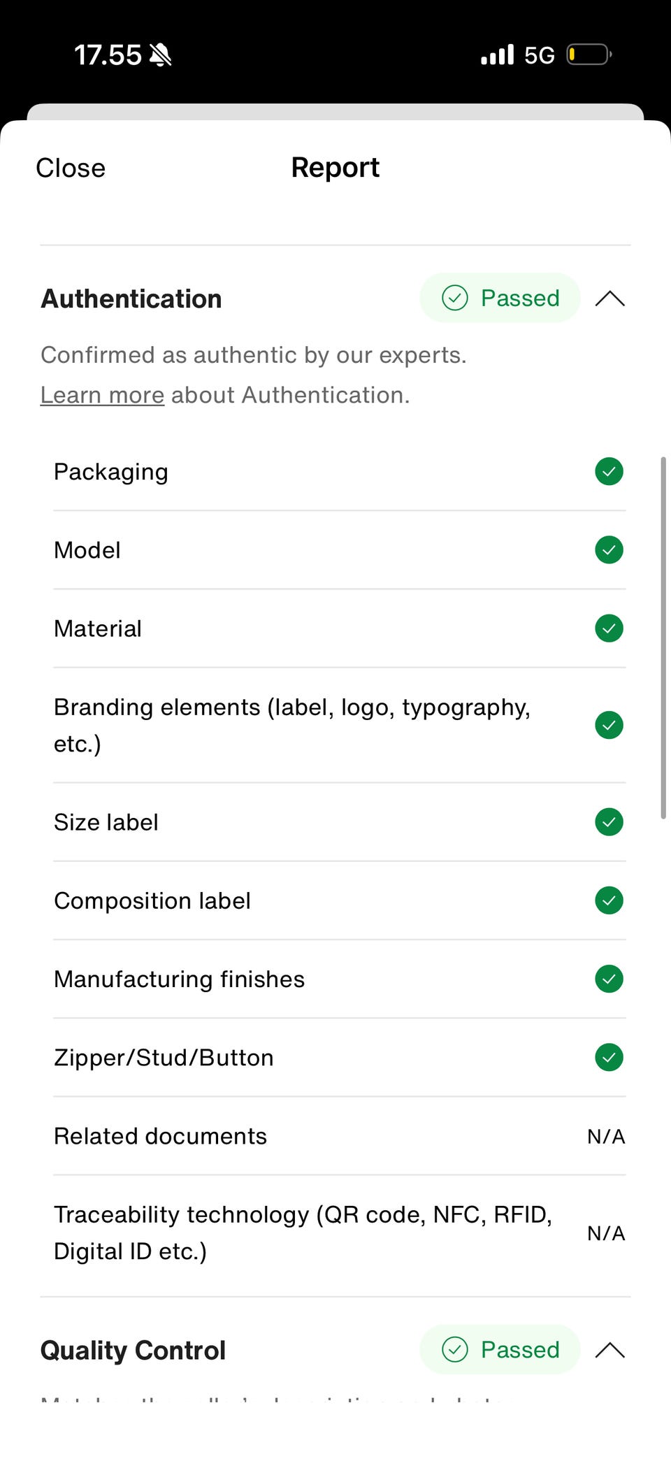The height and width of the screenshot is (1459, 671).
Task: Click the checkmark beside Manufacturing finishes
Action: click(x=609, y=979)
